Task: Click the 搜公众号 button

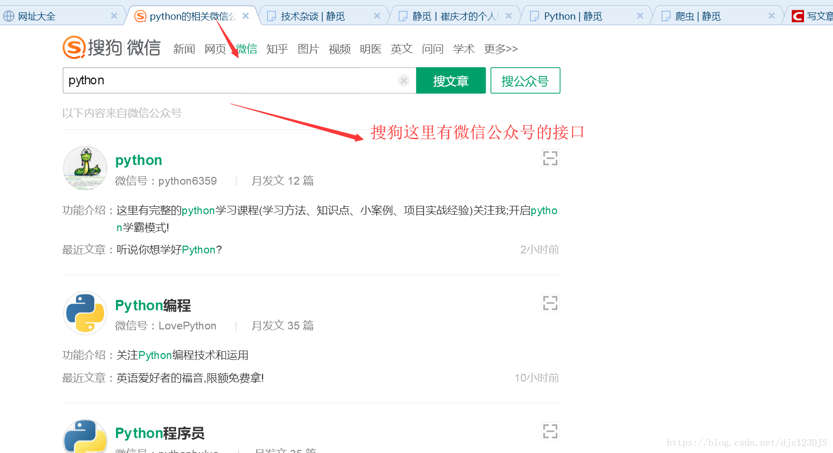Action: pyautogui.click(x=525, y=81)
